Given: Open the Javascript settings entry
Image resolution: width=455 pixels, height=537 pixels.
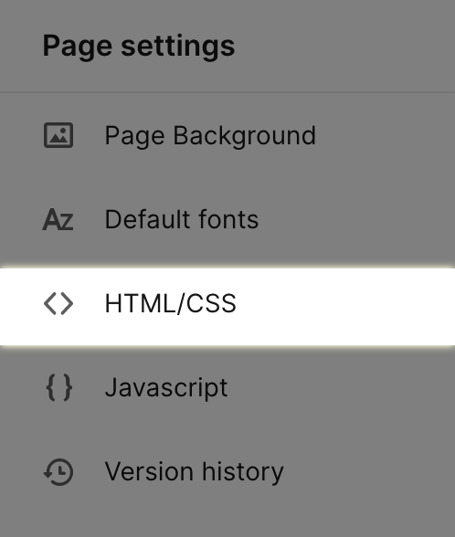Looking at the screenshot, I should tap(227, 387).
